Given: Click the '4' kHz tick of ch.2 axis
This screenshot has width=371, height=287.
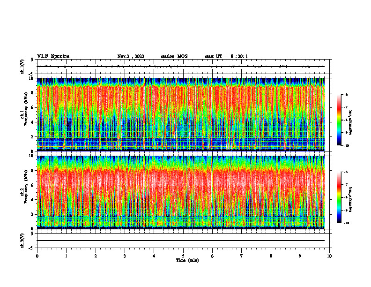Looking at the screenshot, I should [32, 200].
